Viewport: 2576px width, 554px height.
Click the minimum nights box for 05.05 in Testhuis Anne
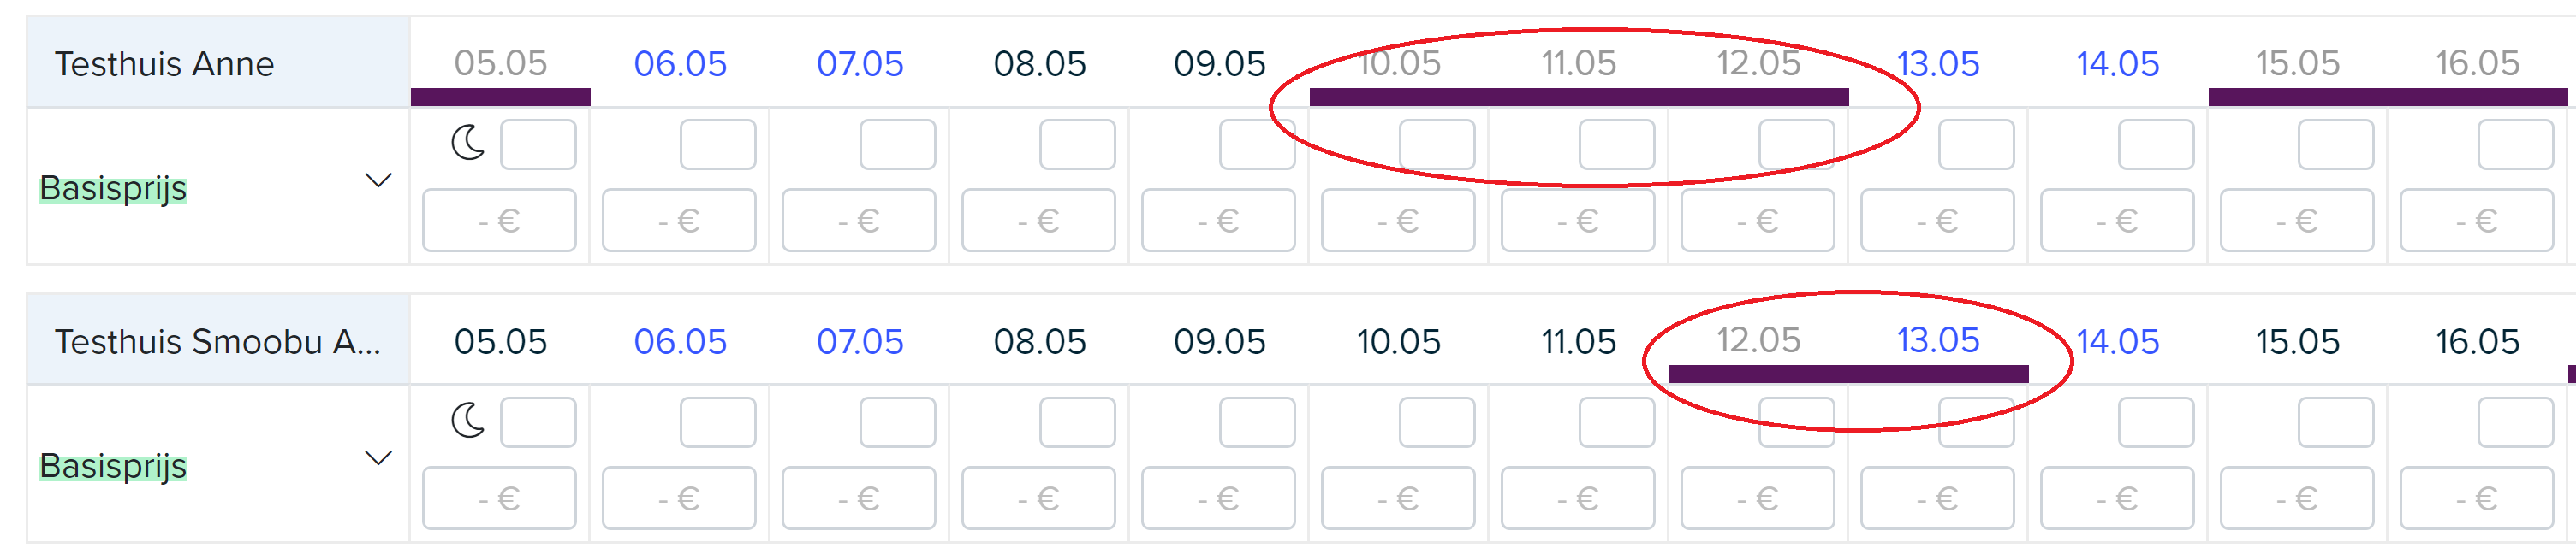click(538, 144)
